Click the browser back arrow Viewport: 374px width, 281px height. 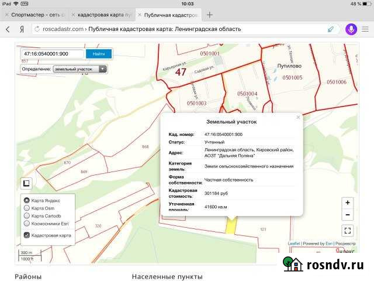(8, 29)
